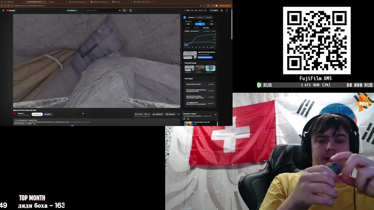Screen dimensions: 374x210
Task: Like the video with thumbs up
Action: [x=138, y=114]
